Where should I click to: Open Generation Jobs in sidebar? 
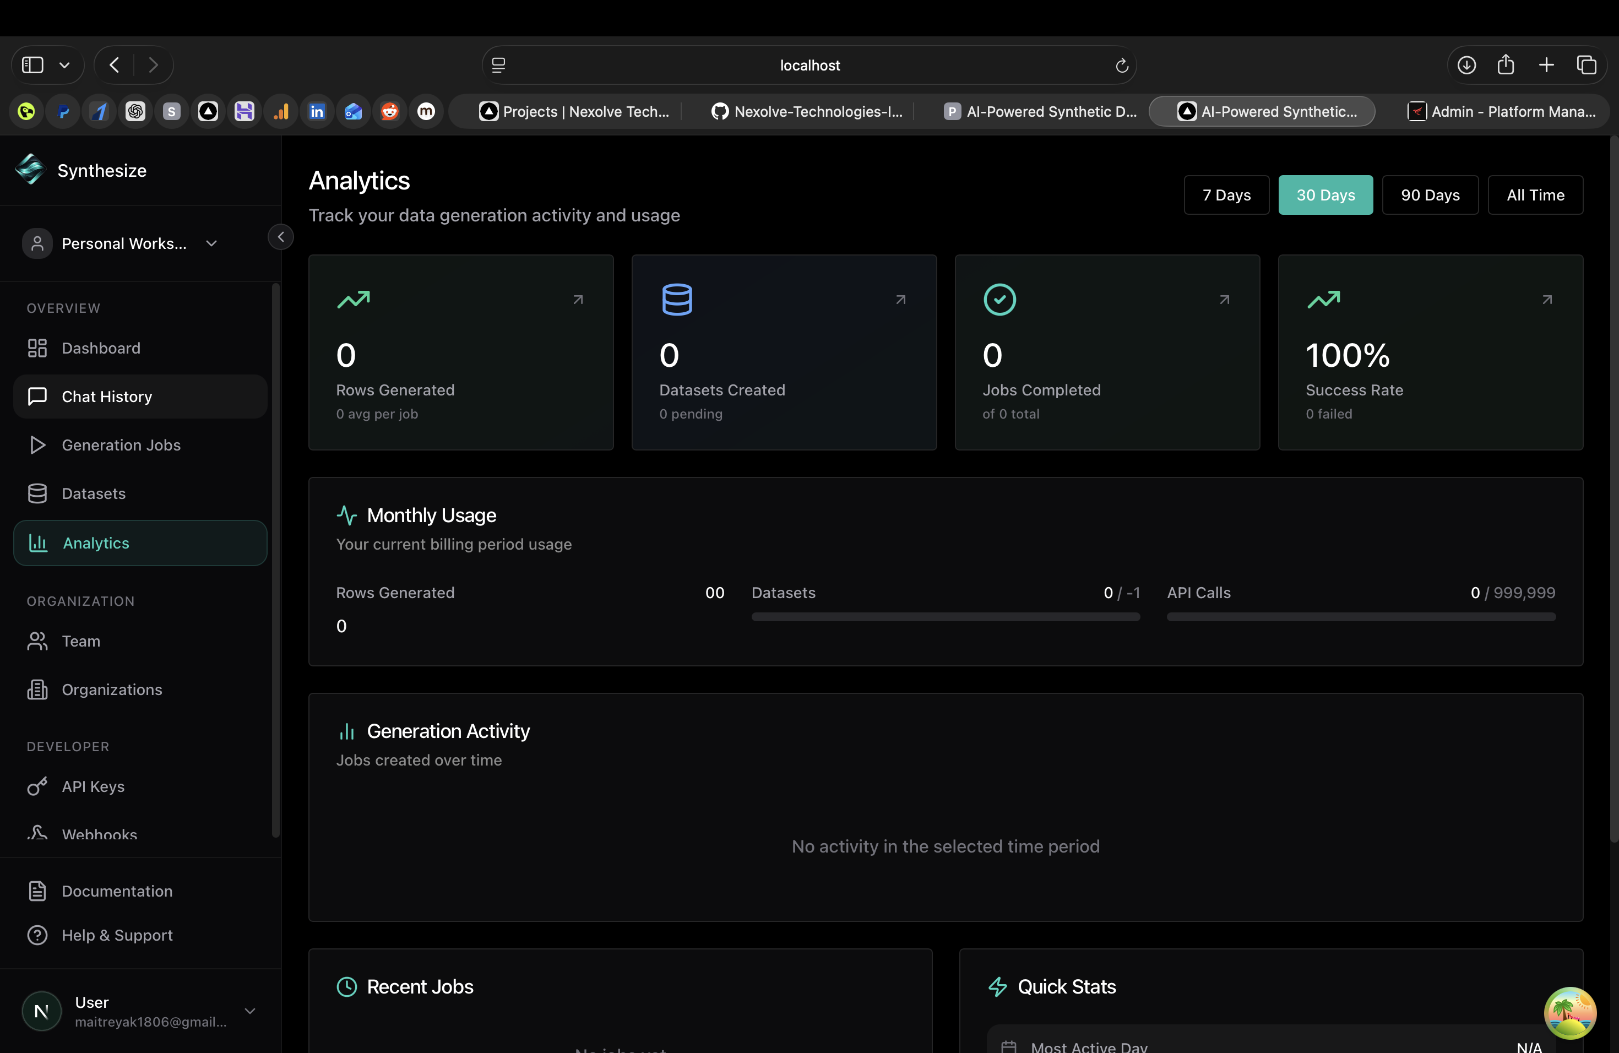[x=121, y=445]
